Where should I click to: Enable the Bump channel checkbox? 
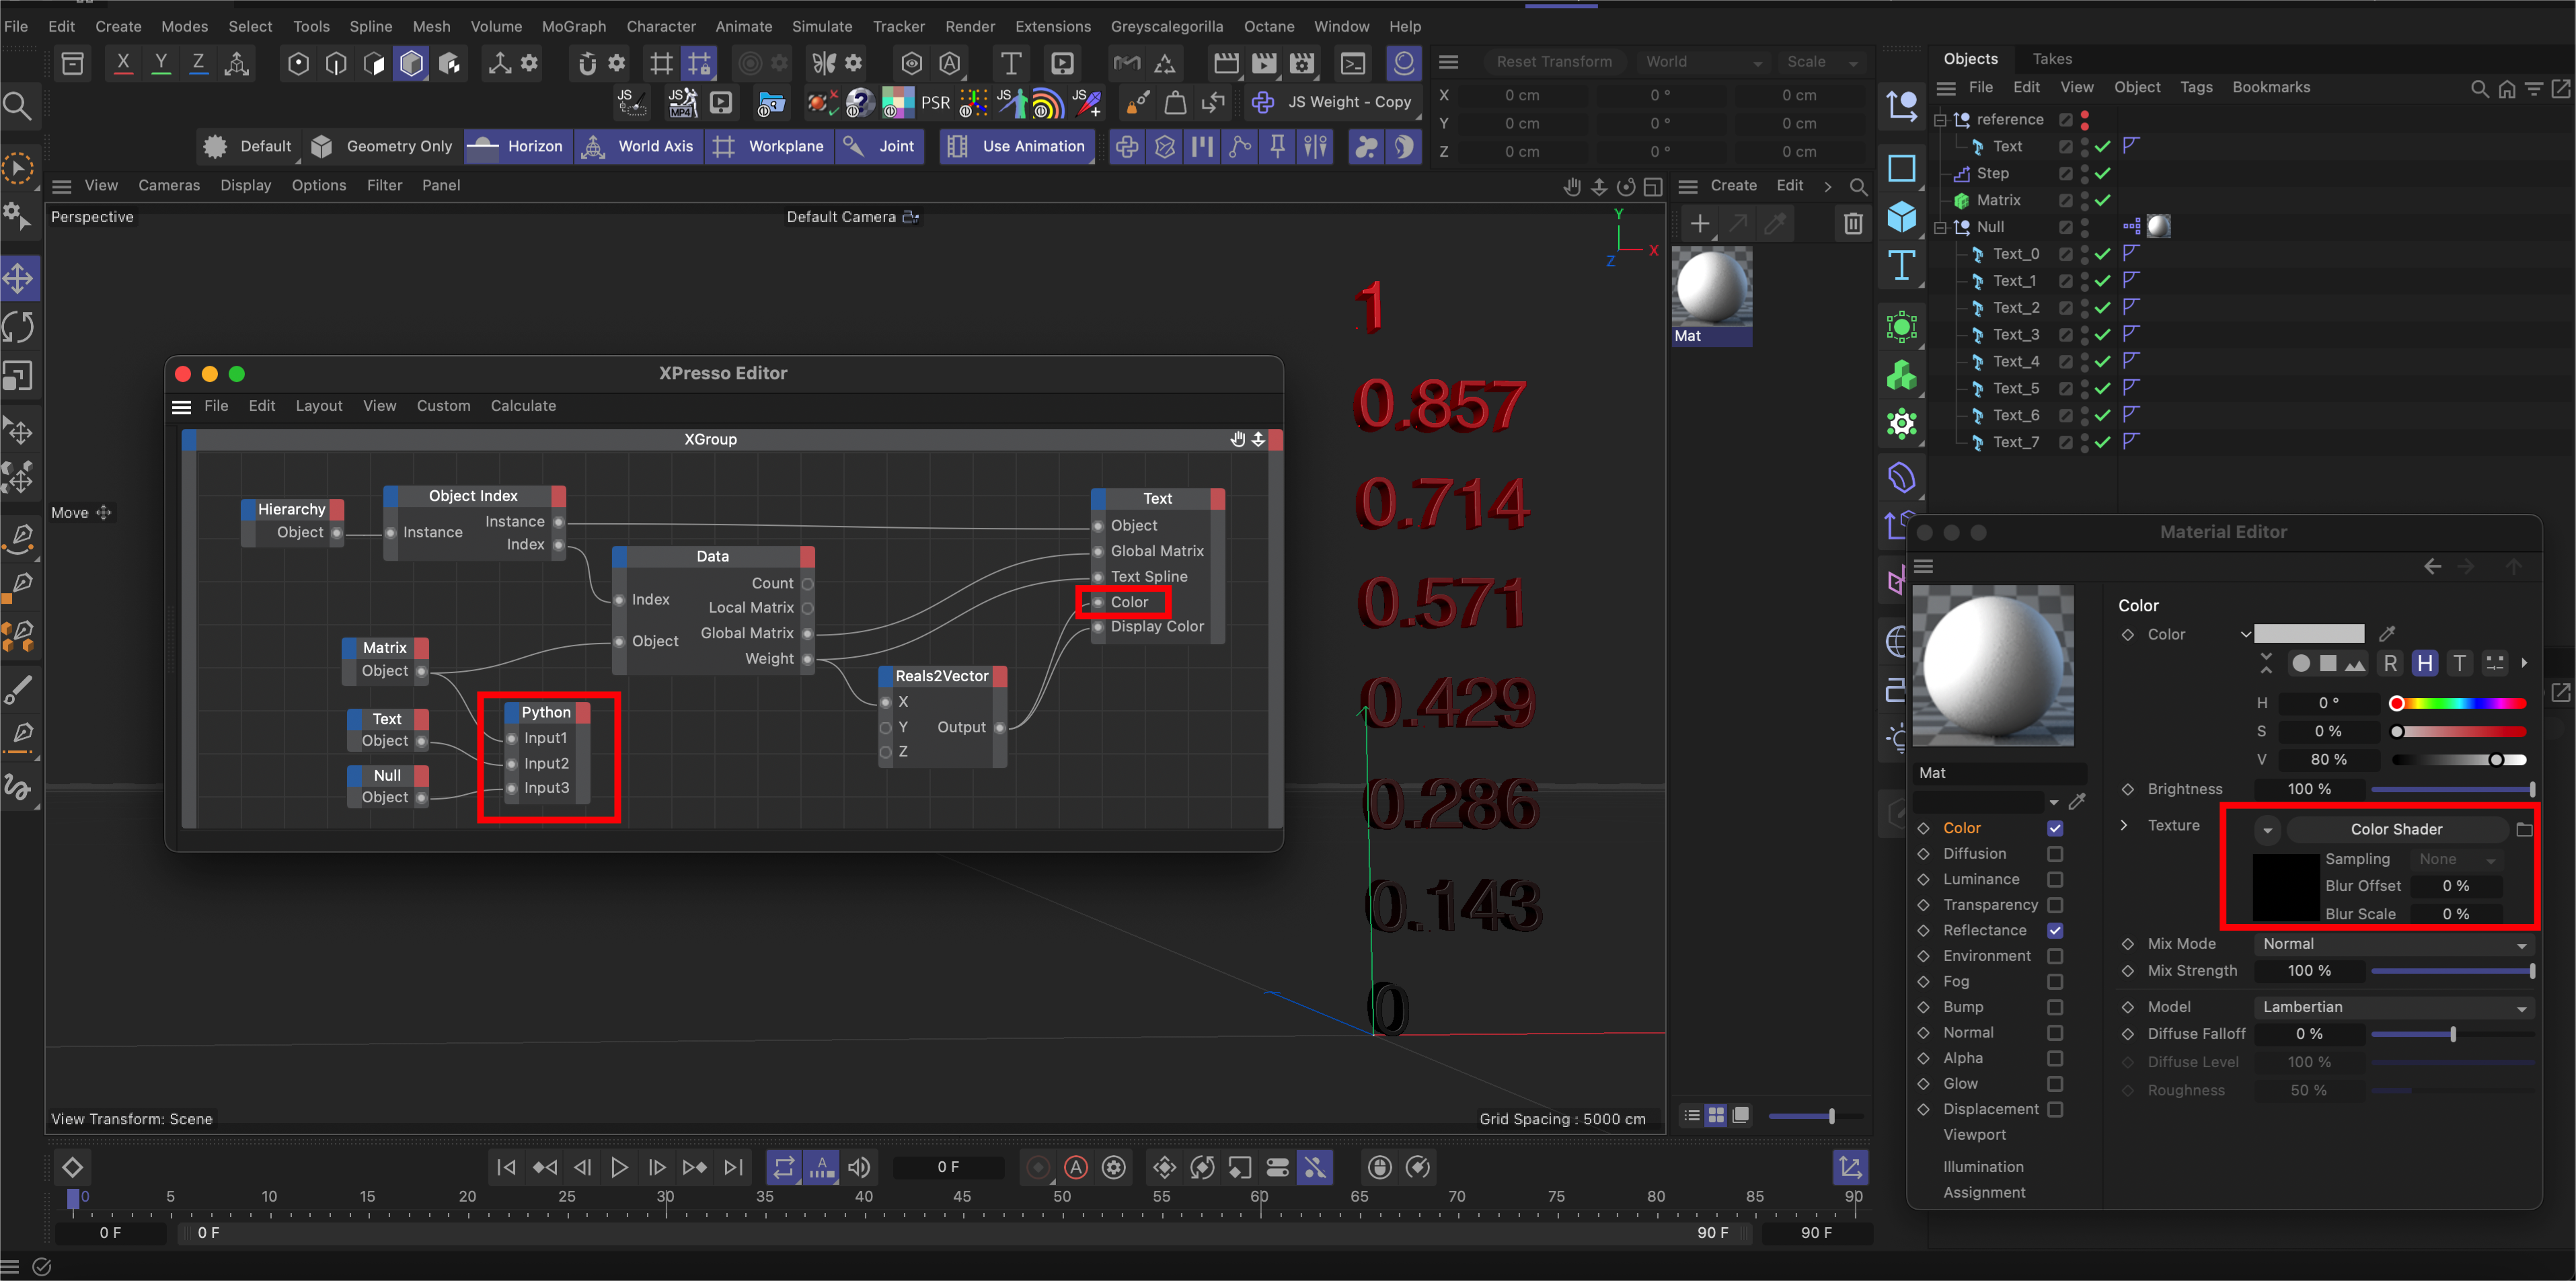(2055, 1007)
